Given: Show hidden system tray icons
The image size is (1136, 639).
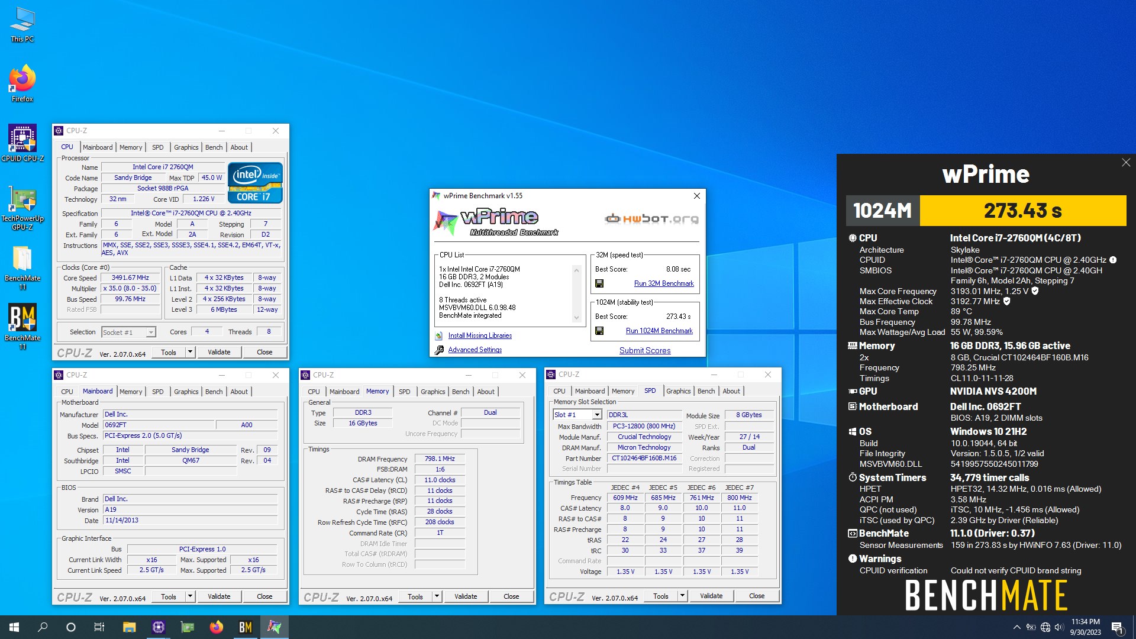Looking at the screenshot, I should (1016, 627).
